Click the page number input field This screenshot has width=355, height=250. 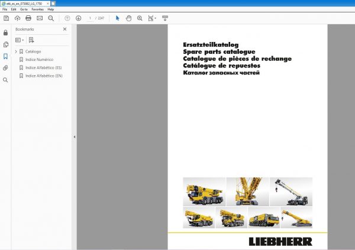[90, 18]
